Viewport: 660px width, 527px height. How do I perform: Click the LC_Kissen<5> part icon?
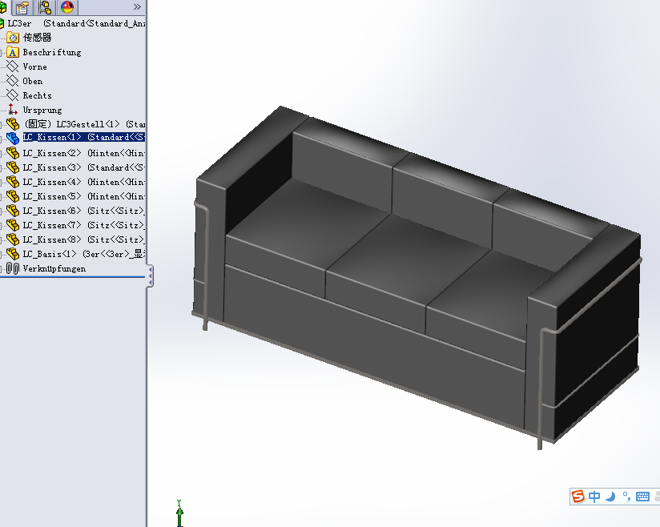pos(13,196)
